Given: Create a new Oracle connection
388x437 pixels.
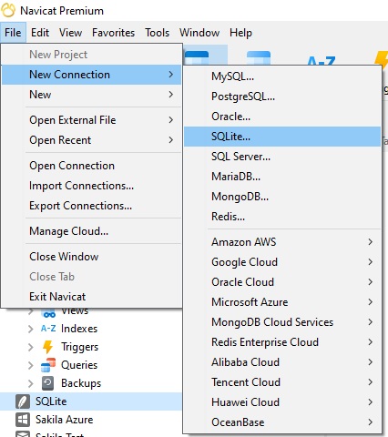Looking at the screenshot, I should [282, 117].
